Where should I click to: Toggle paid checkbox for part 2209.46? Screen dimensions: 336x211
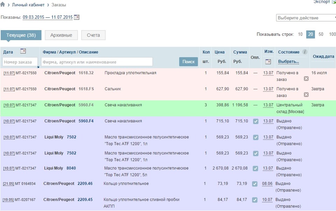[255, 184]
